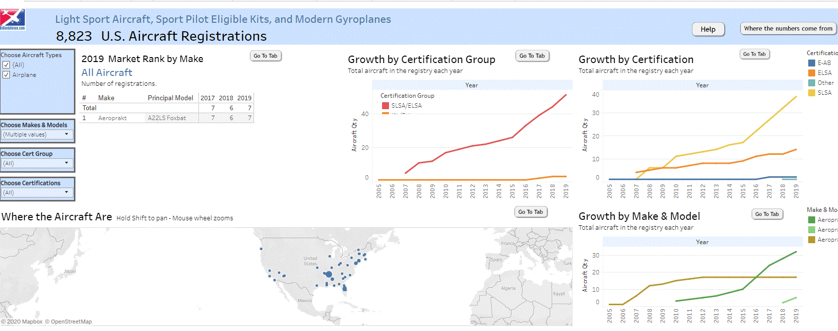This screenshot has height=331, width=838.
Task: Select the teal Other legend swatch
Action: tap(812, 83)
